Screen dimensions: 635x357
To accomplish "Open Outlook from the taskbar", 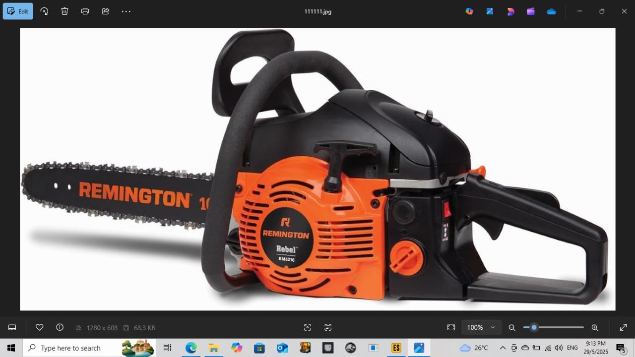I will point(282,348).
